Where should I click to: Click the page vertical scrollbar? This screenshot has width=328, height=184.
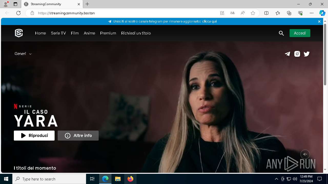point(325,54)
